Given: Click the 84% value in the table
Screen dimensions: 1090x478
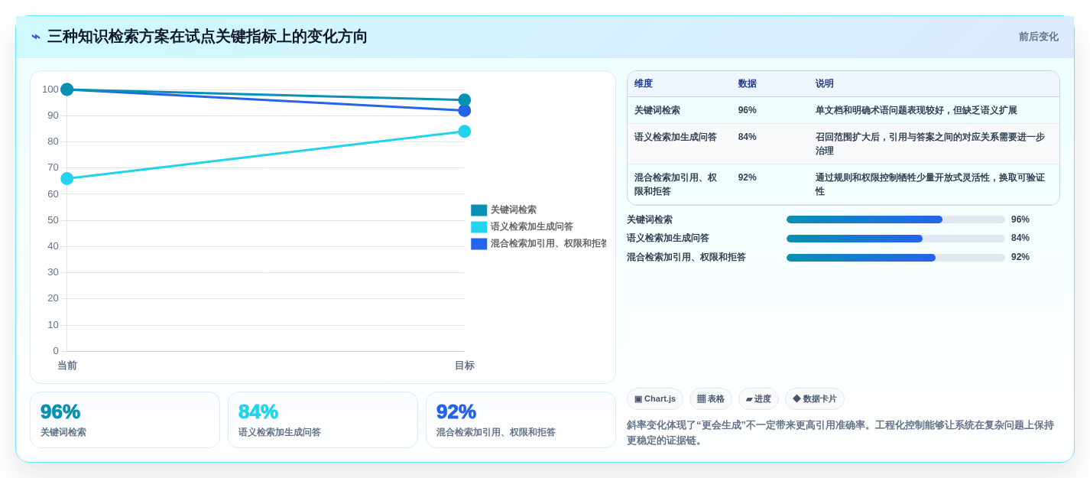Looking at the screenshot, I should [x=747, y=137].
